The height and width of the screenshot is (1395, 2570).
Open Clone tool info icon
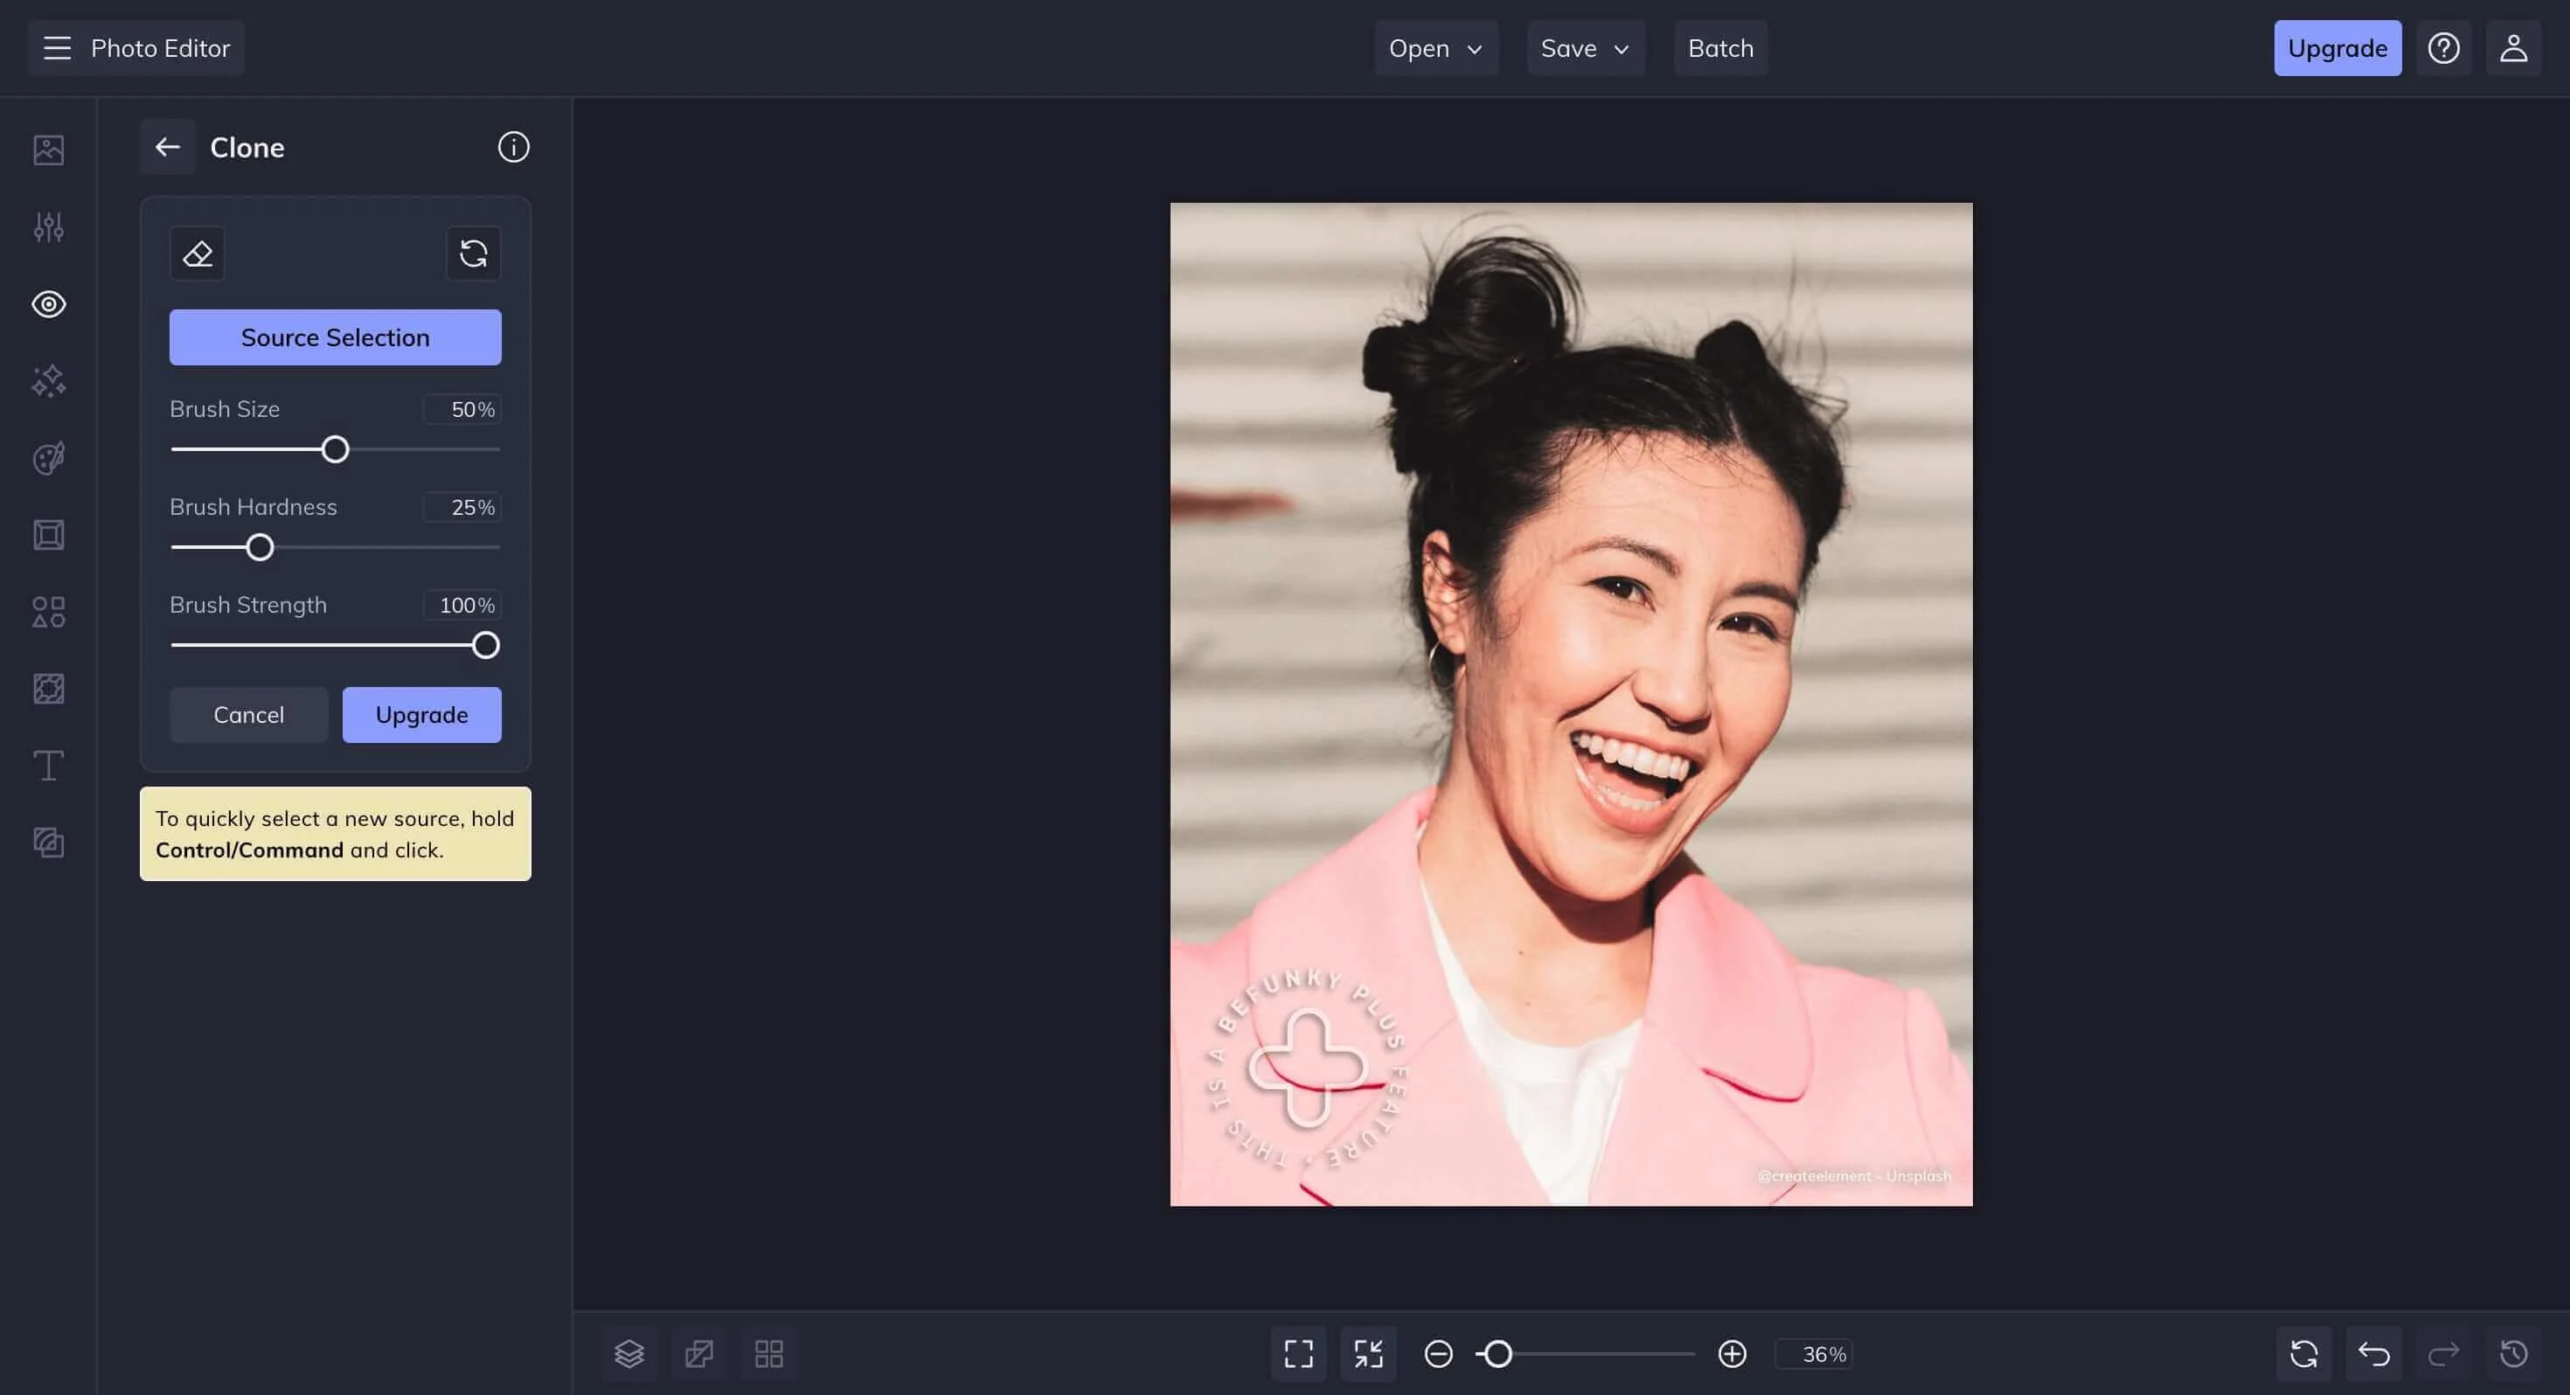point(513,148)
